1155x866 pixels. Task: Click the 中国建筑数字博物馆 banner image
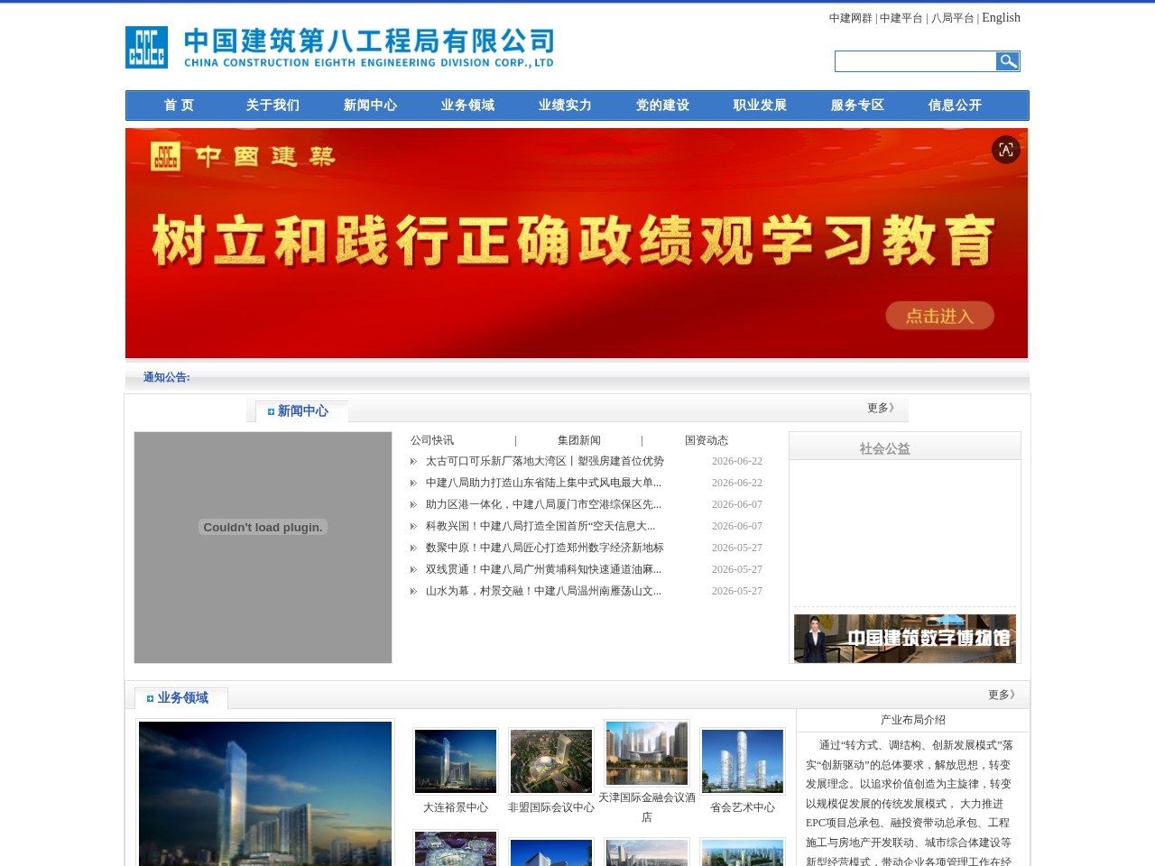[905, 639]
